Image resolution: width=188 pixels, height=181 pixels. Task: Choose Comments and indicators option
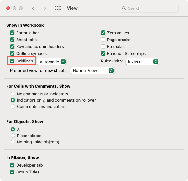13,106
